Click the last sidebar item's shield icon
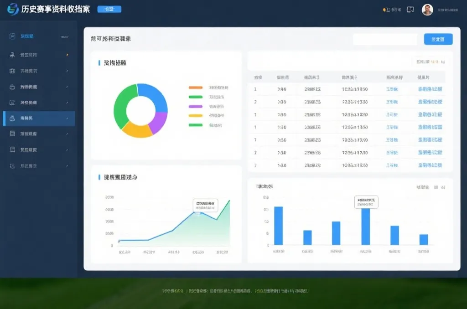This screenshot has width=467, height=309. tap(12, 166)
